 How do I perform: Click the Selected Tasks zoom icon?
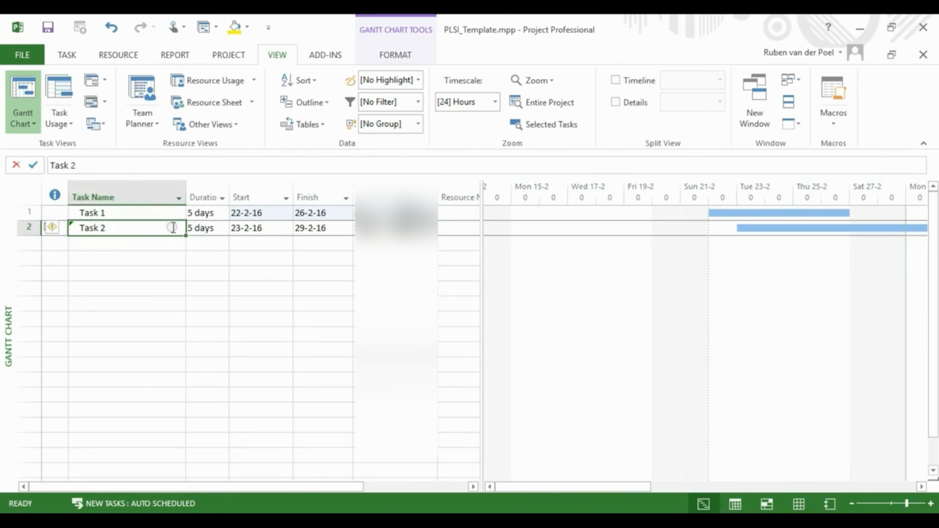[x=515, y=124]
